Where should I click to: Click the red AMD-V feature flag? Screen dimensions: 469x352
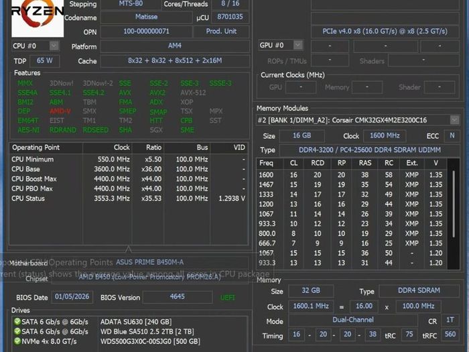(x=60, y=111)
